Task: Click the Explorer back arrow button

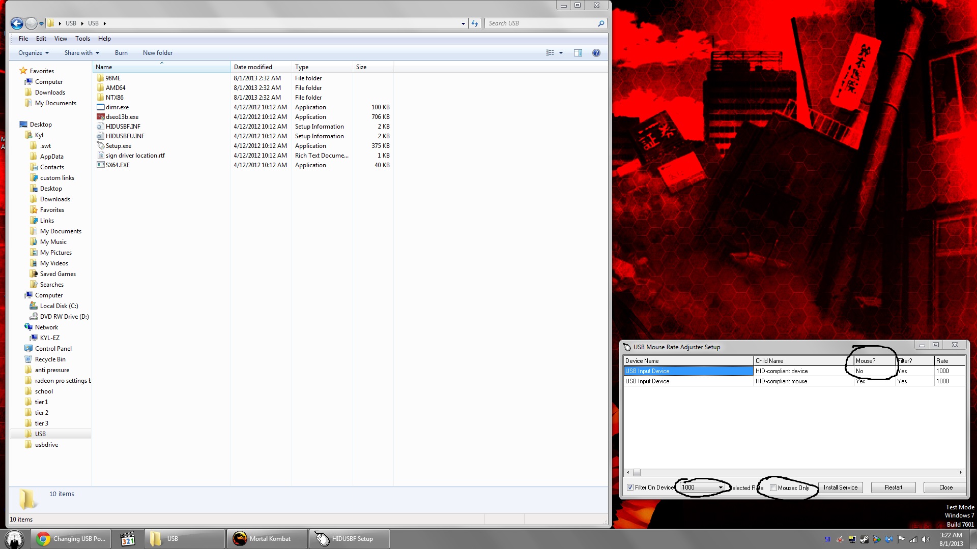Action: (17, 23)
